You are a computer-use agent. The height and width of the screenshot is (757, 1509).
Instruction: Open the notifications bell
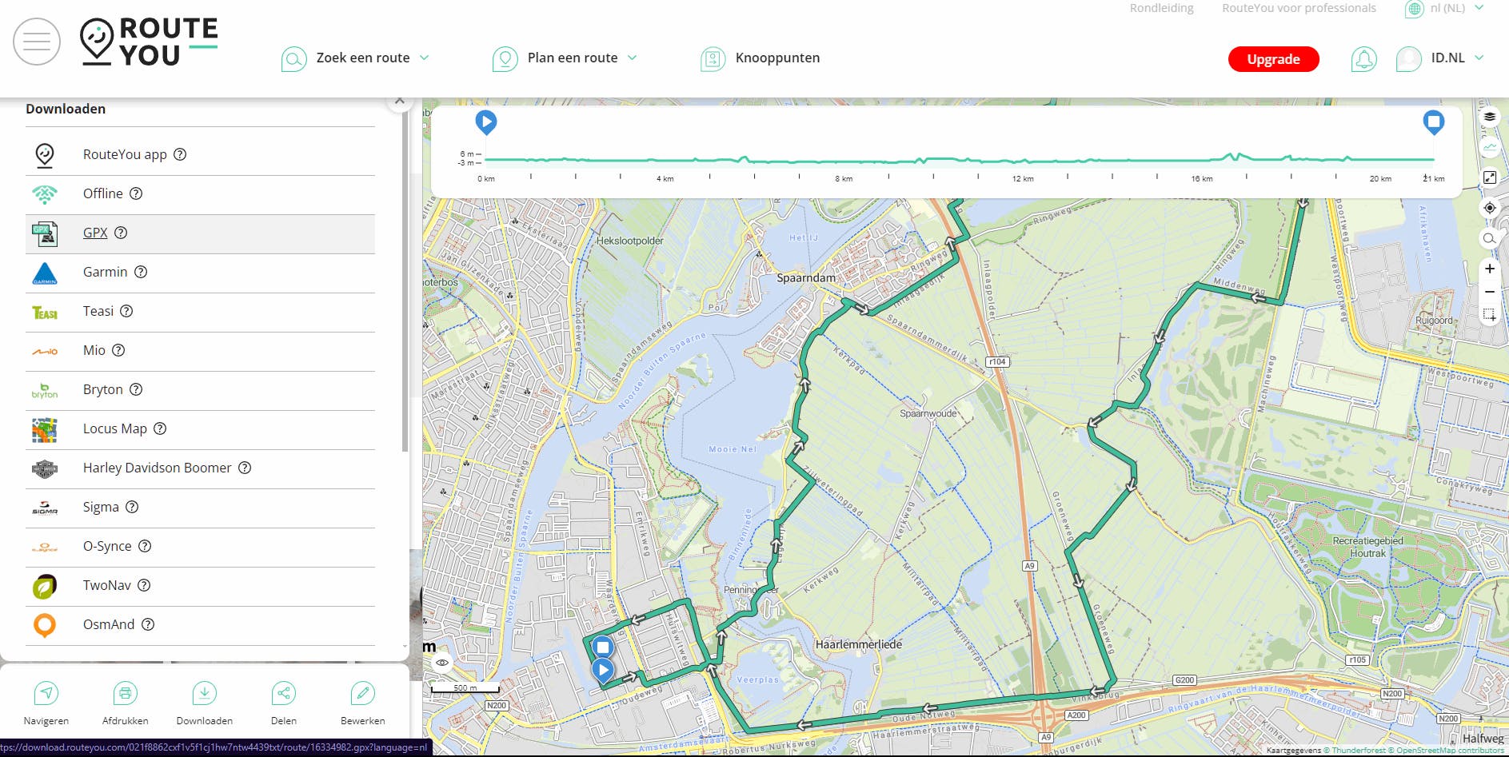[x=1363, y=58]
